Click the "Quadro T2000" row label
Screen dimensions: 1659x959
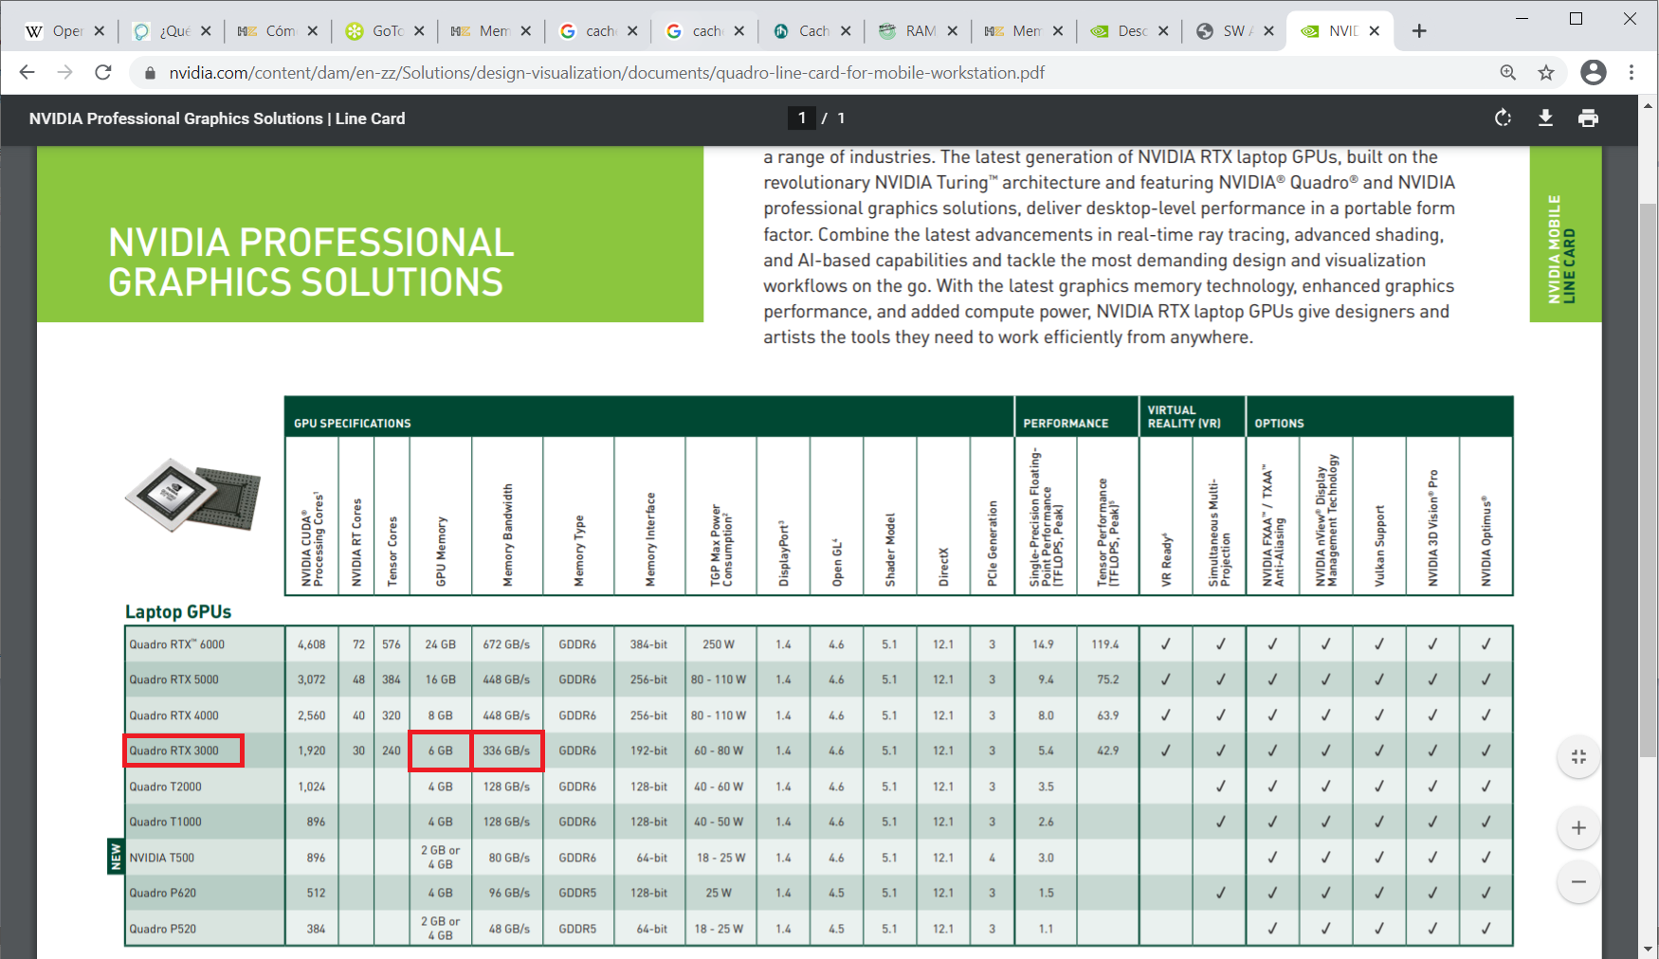165,787
